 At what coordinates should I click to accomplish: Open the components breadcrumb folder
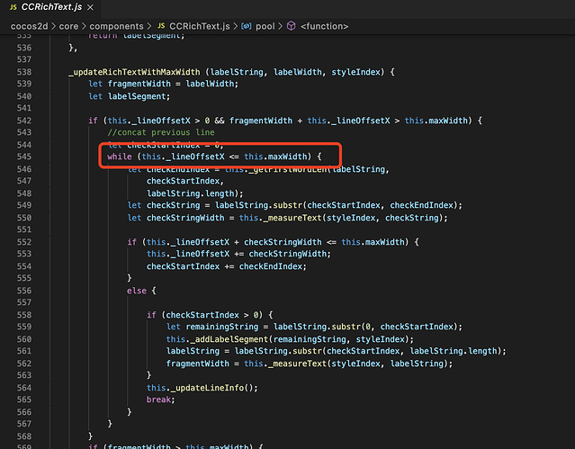click(x=116, y=26)
